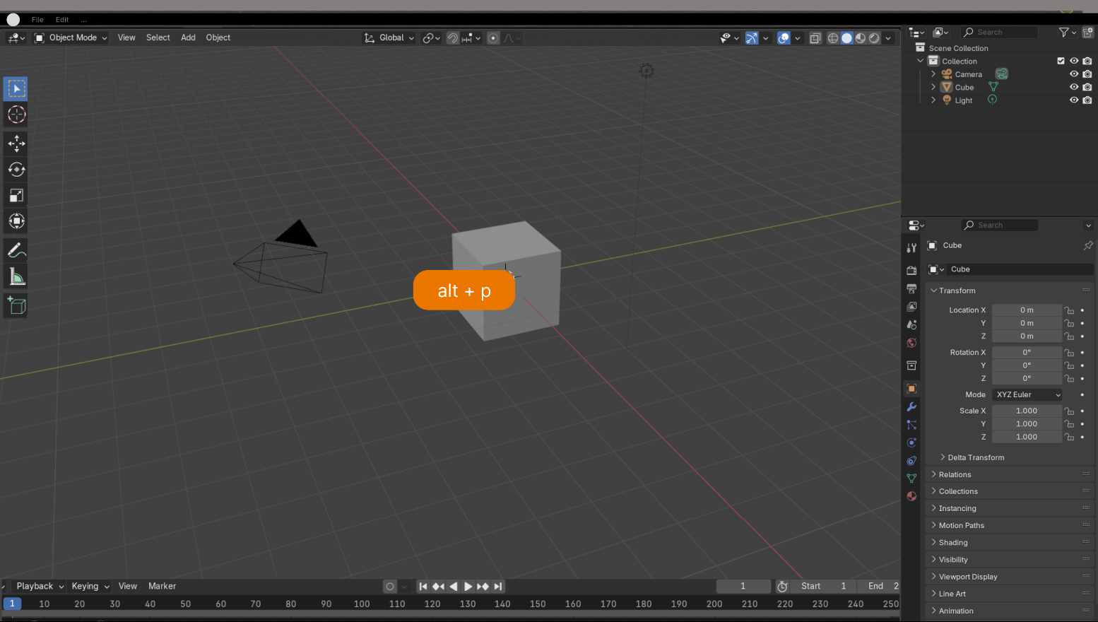The width and height of the screenshot is (1098, 622).
Task: Open the Render Properties tab
Action: point(911,270)
